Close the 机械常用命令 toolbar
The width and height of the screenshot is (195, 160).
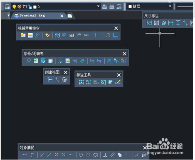(x=116, y=28)
